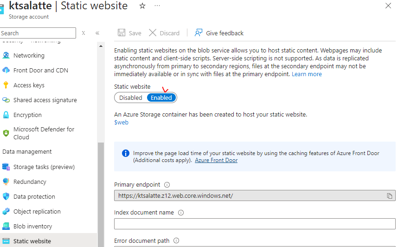398x247 pixels.
Task: Click the sidebar scrollbar thumb
Action: [x=101, y=195]
